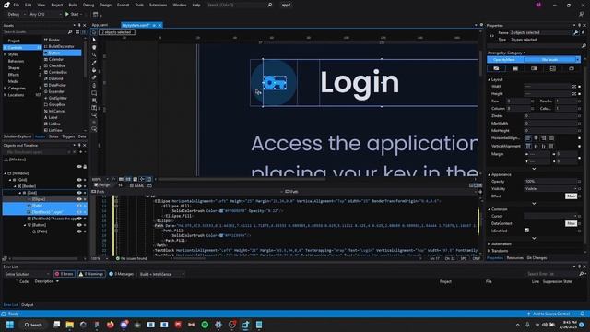
Task: Open the Cursor property dropdown
Action: [550, 216]
